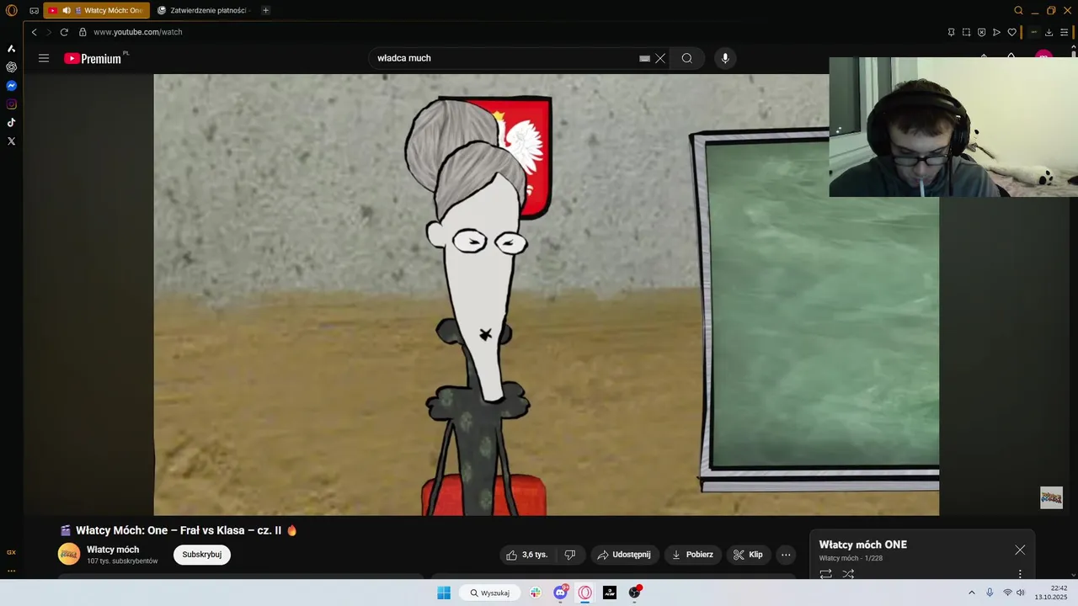Open the GX Corner gamepad icon
The image size is (1078, 606).
tap(34, 11)
